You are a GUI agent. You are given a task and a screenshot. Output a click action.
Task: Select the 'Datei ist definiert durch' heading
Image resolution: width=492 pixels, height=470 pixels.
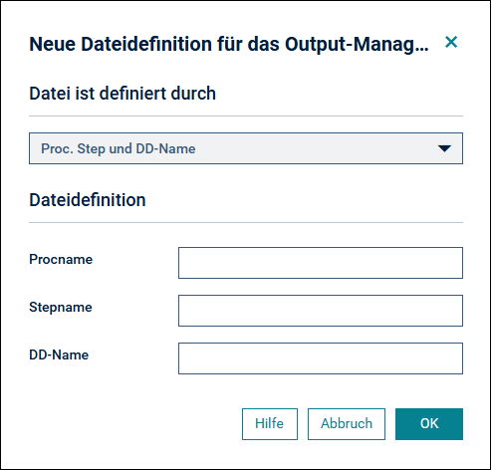pos(123,94)
